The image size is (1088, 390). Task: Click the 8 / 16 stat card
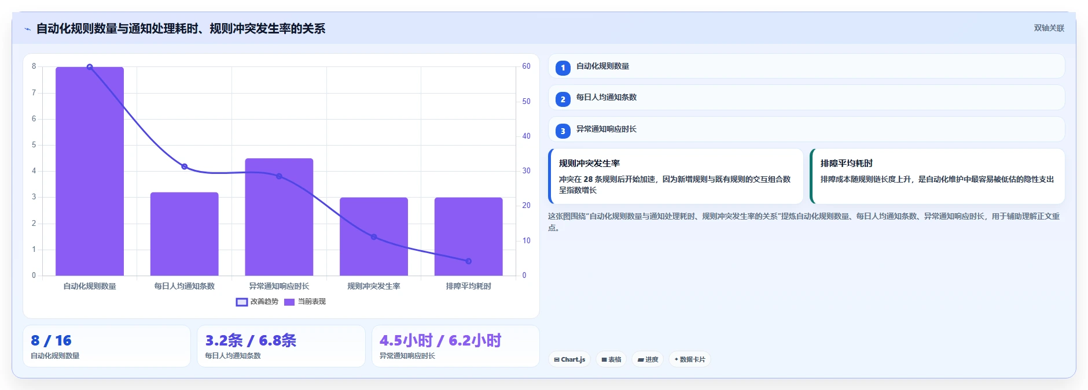[x=106, y=346]
